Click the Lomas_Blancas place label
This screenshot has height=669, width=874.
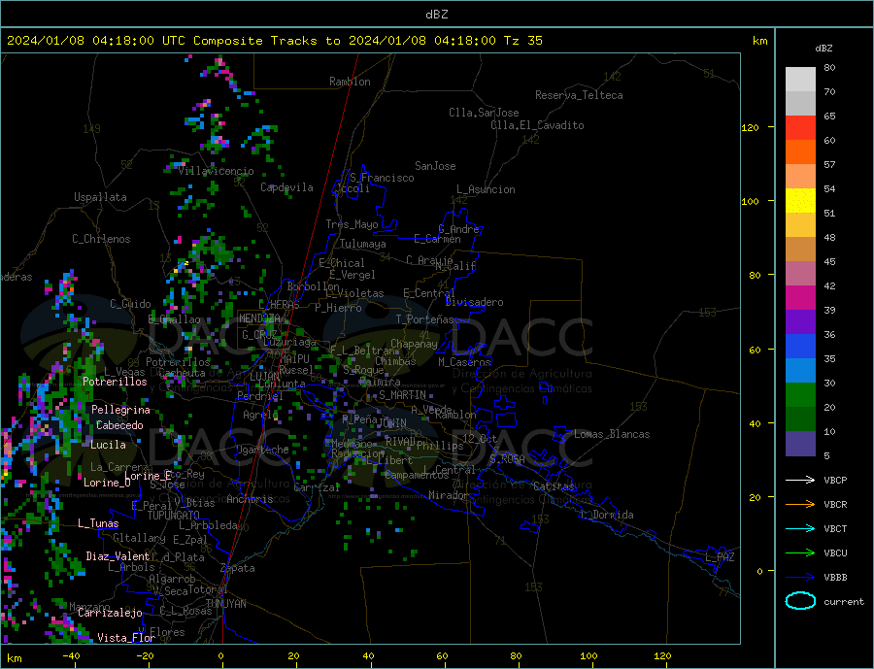pos(612,434)
